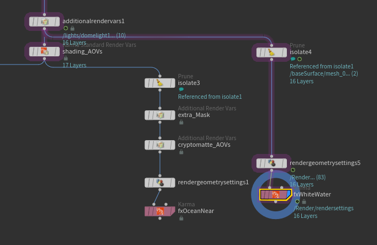This screenshot has height=245, width=377.
Task: Click the isolate4 Prune broom icon
Action: [x=271, y=52]
